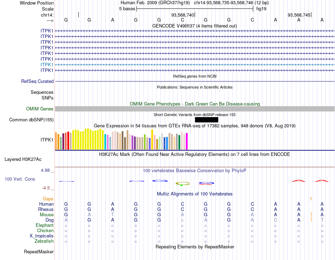This screenshot has width=335, height=260.
Task: Click the Chicken alignment row label
Action: (x=45, y=230)
